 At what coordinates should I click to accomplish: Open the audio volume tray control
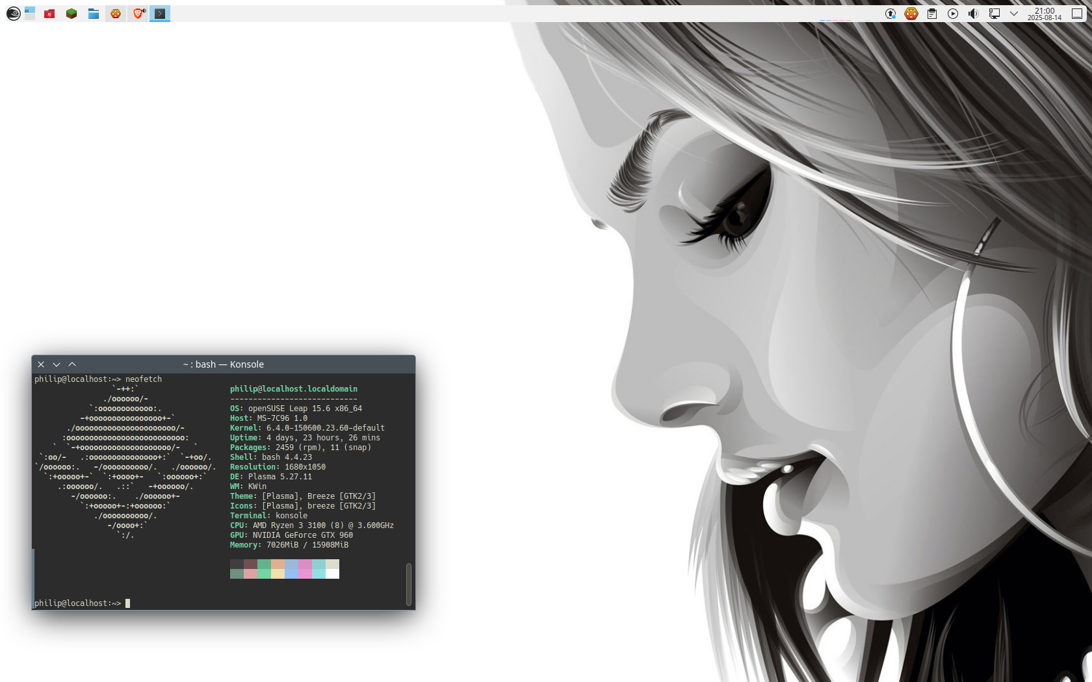click(973, 14)
